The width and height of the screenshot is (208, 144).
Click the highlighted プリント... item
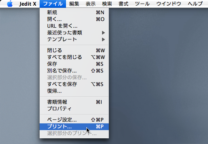tap(74, 127)
